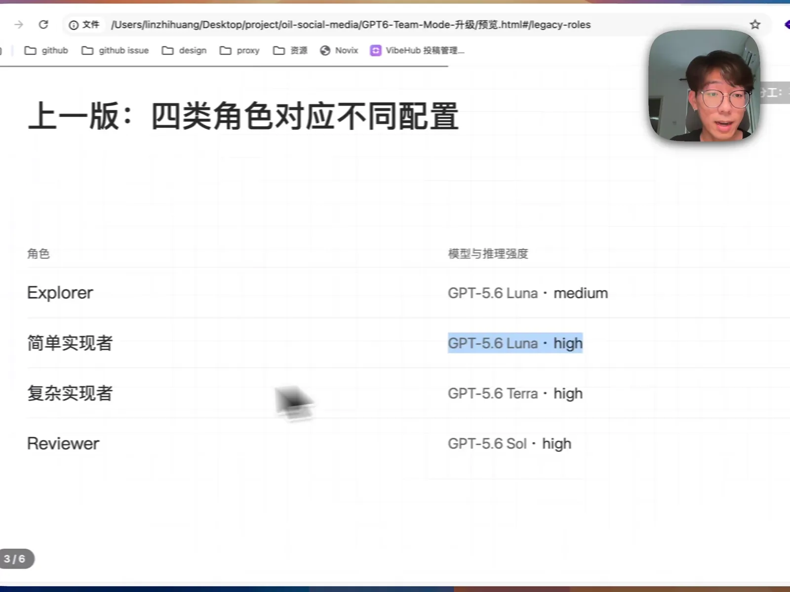Select the 复杂实现者 role label
790x592 pixels.
tap(70, 393)
